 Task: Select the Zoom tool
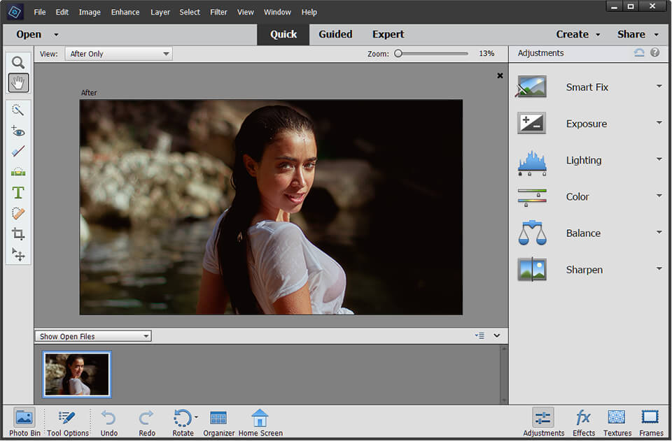(18, 62)
